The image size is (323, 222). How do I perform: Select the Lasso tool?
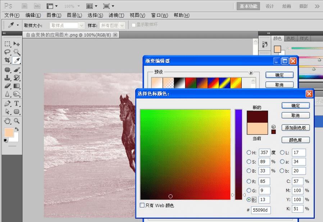pos(8,52)
